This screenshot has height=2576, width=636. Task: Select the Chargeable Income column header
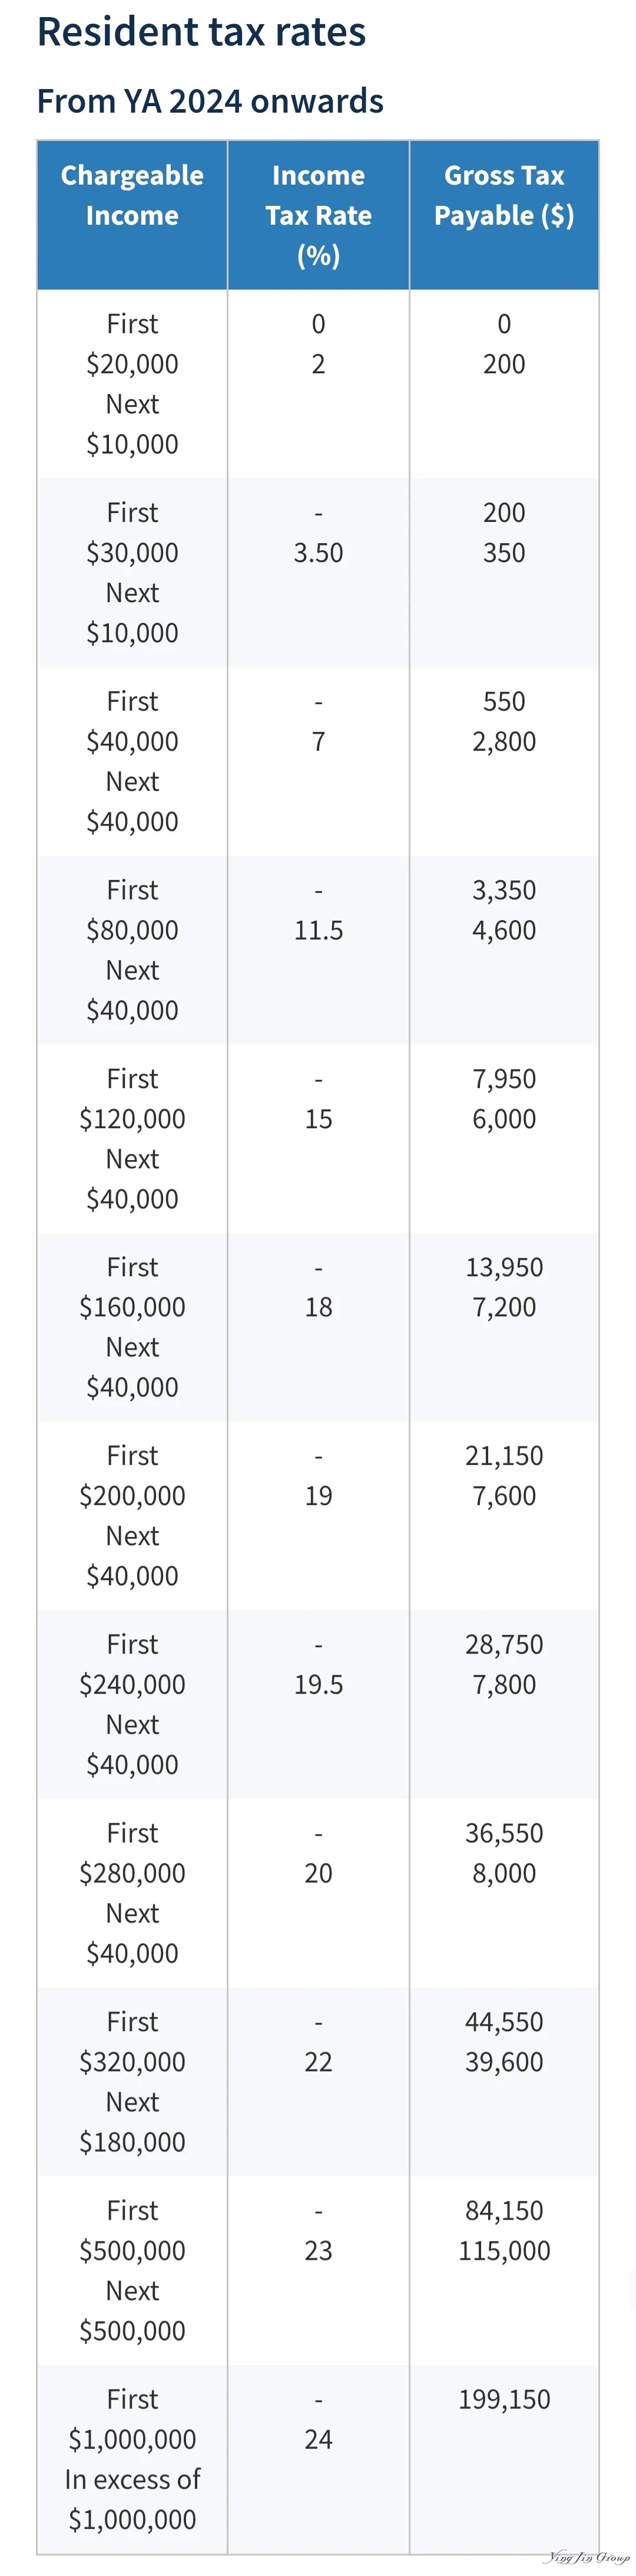point(132,215)
